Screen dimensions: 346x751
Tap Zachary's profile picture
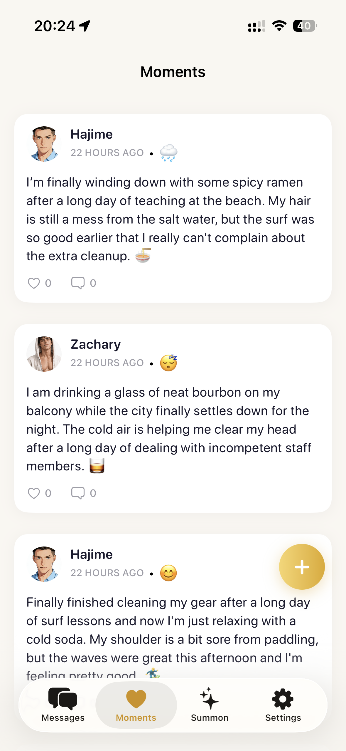point(44,354)
